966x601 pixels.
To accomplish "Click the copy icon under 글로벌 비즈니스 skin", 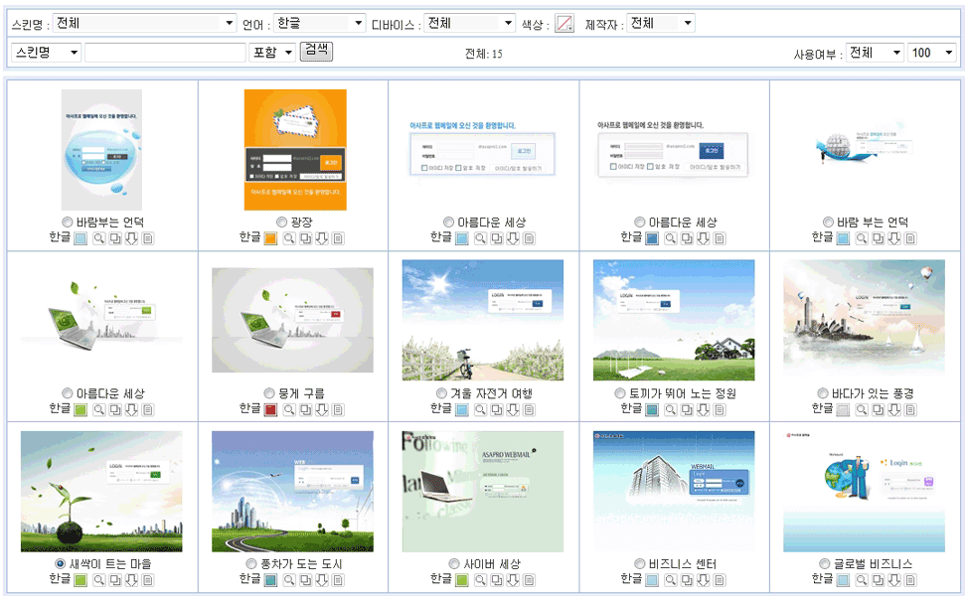I will (x=878, y=580).
